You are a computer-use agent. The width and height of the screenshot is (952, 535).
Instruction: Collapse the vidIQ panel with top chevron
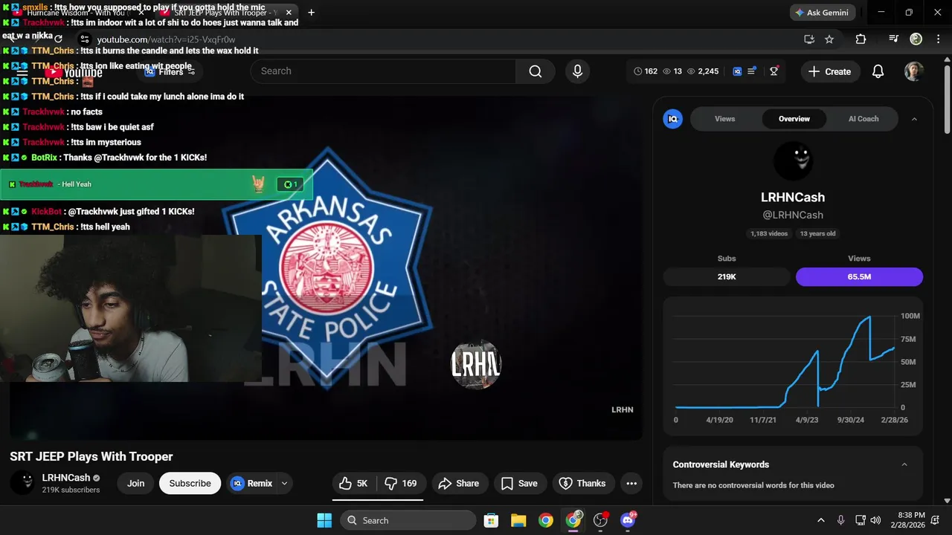pyautogui.click(x=914, y=119)
